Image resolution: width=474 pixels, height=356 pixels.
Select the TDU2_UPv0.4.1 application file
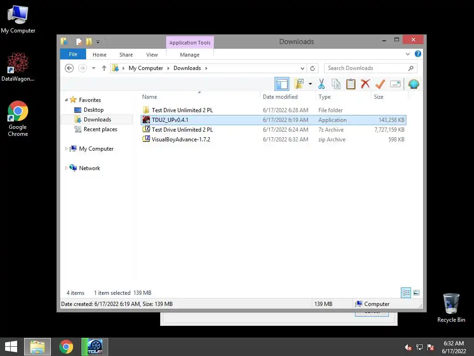pos(274,120)
